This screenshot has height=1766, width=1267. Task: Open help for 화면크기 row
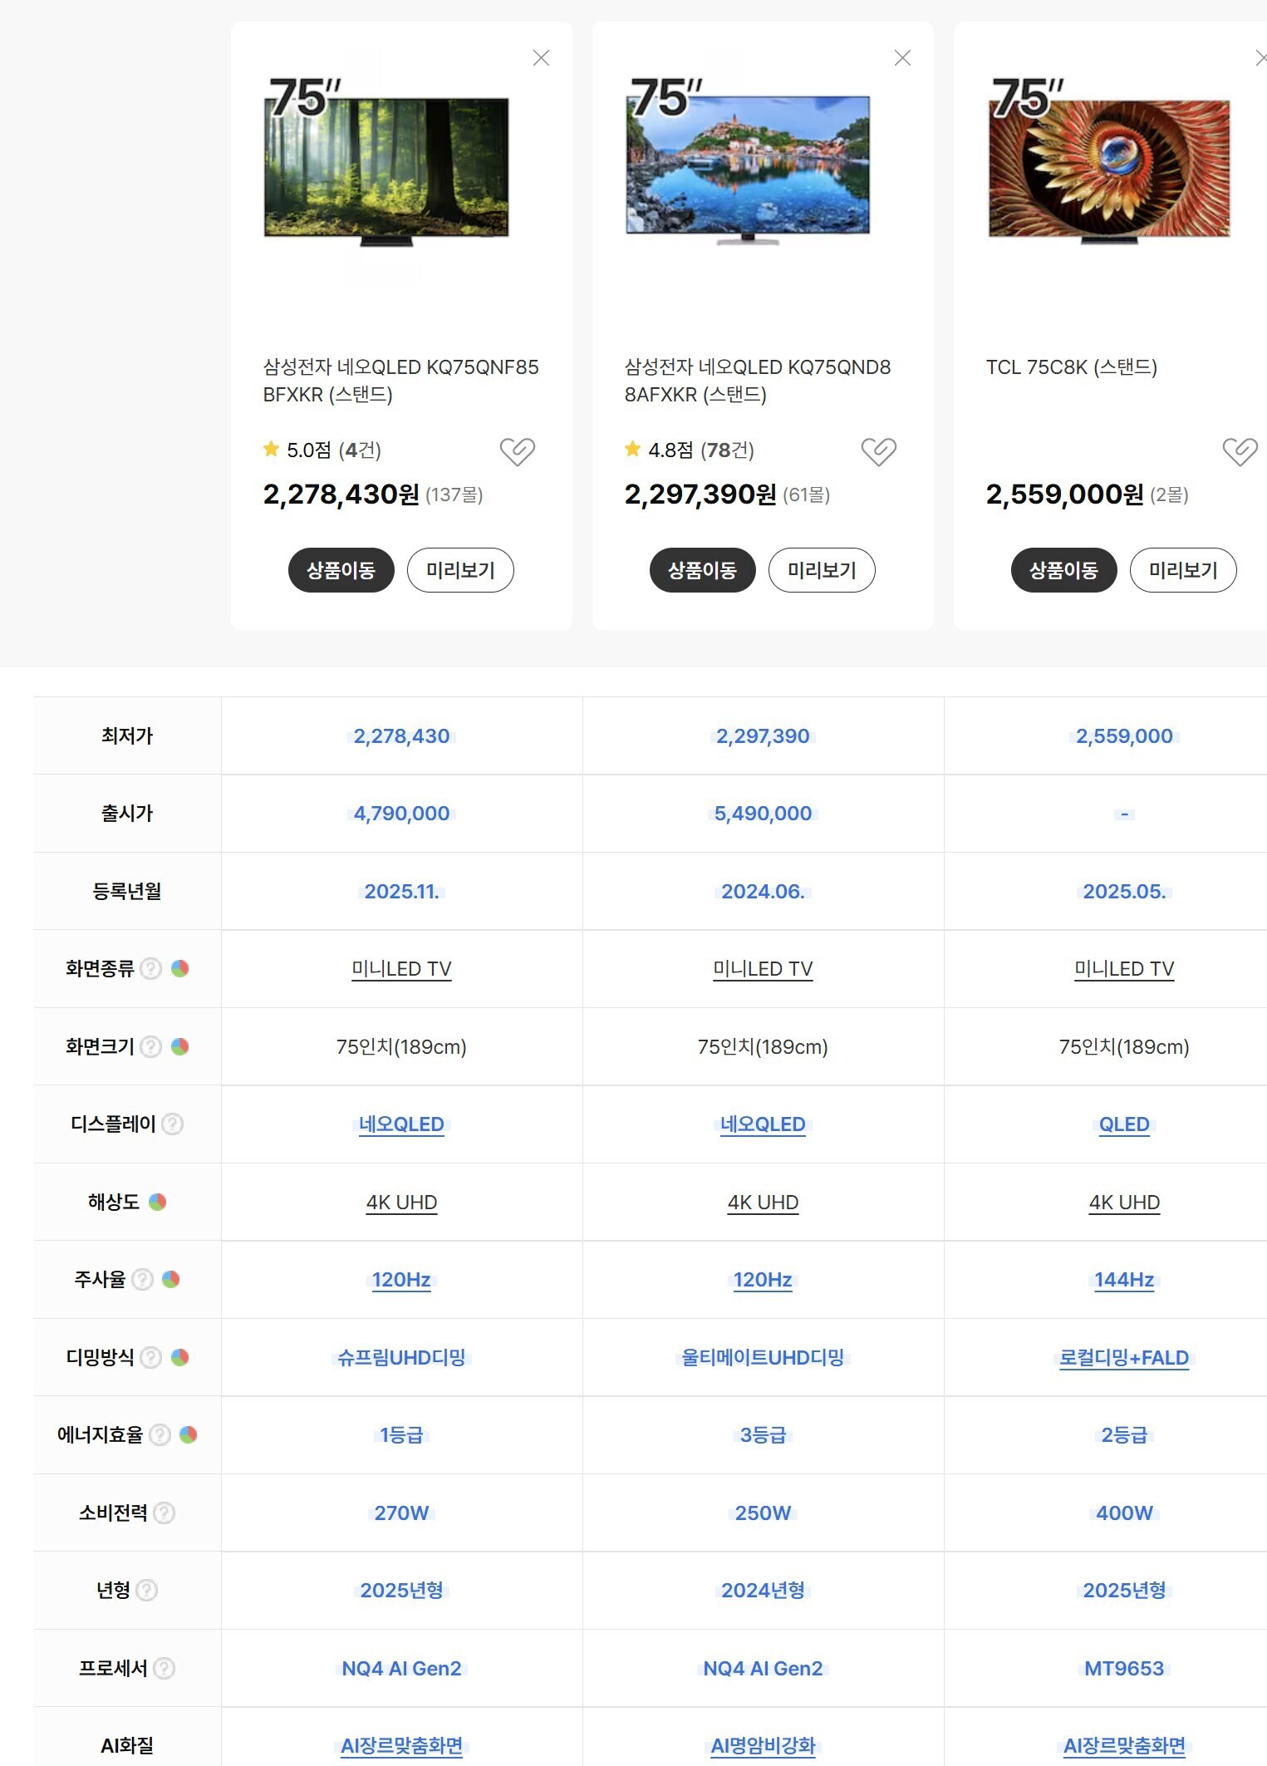pos(150,1047)
